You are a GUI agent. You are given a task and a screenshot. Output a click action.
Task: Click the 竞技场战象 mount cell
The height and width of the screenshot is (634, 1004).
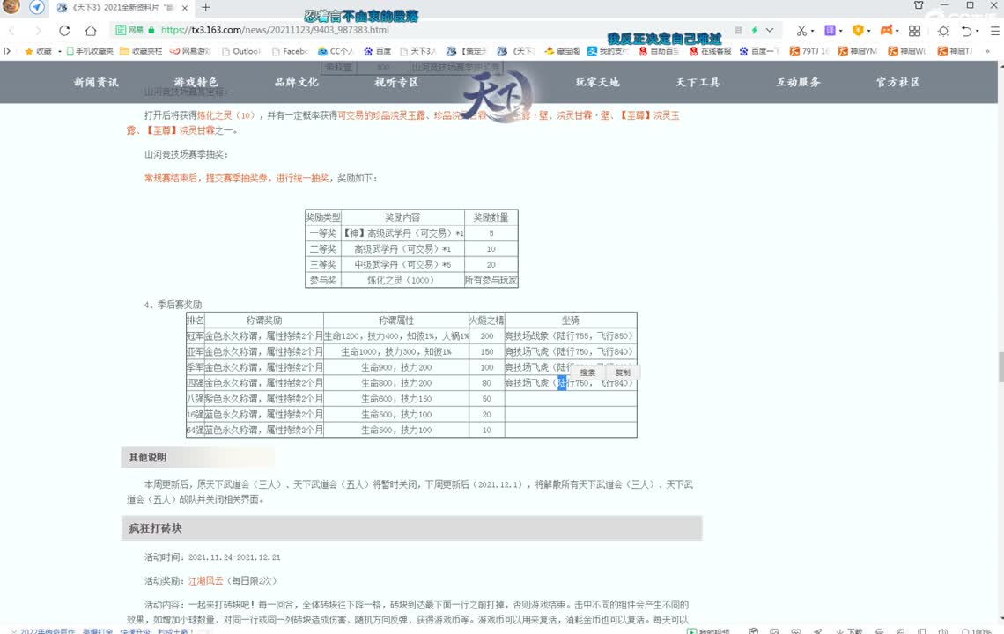(x=570, y=335)
